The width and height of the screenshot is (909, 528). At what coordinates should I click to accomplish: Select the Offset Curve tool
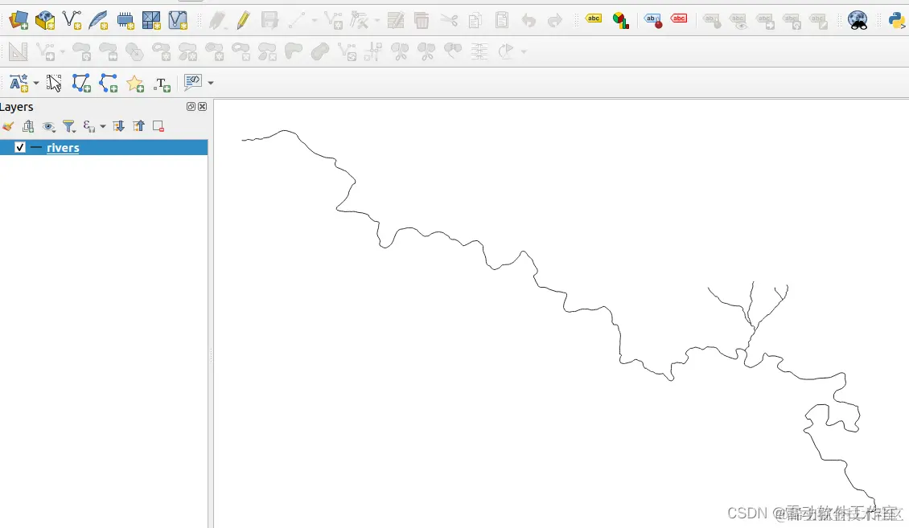tap(320, 51)
